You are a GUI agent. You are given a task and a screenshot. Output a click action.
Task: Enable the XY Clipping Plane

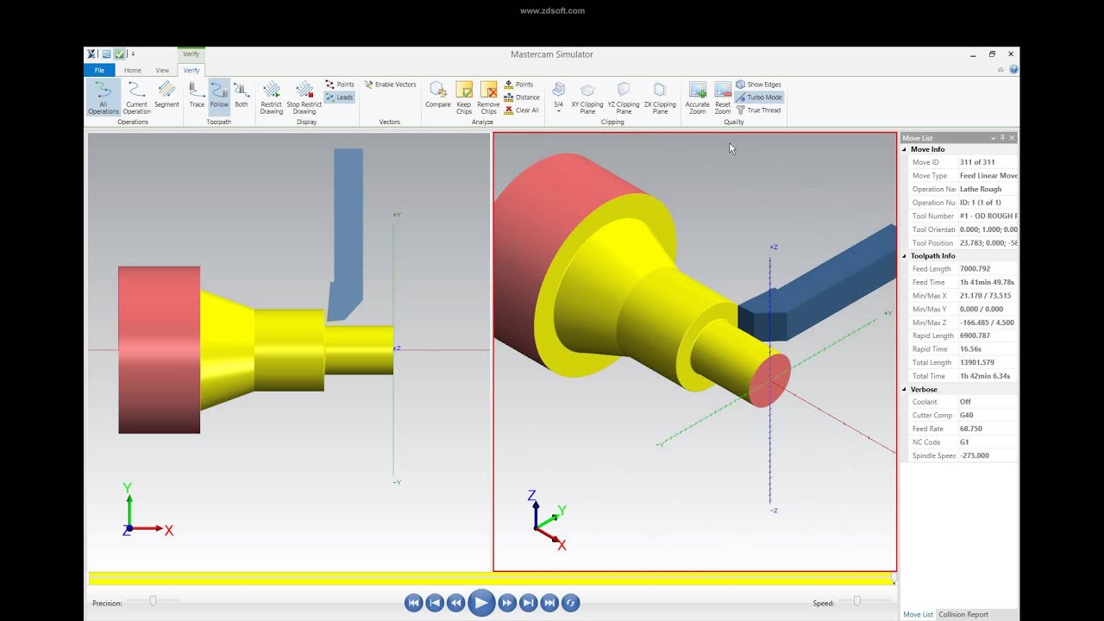(587, 97)
